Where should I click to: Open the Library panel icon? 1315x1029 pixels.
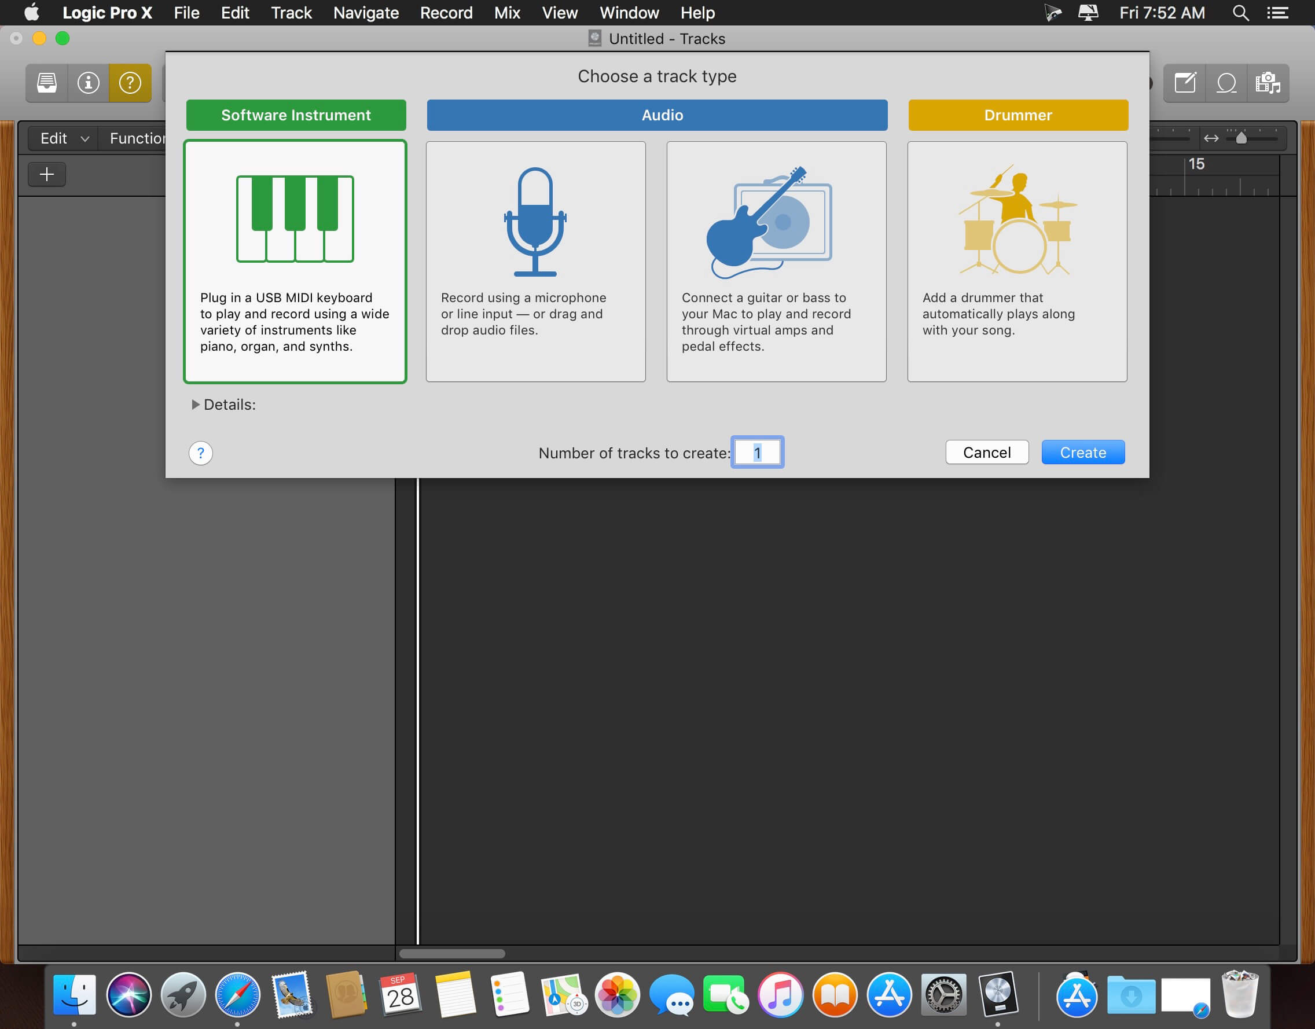(46, 83)
